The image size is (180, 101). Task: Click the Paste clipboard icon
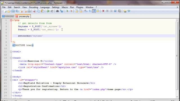42,11
